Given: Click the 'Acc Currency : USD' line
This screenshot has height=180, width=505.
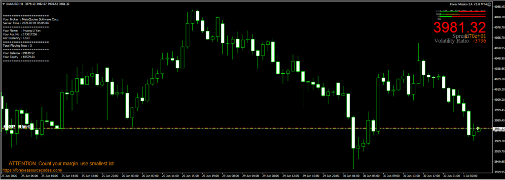Looking at the screenshot, I should pyautogui.click(x=16, y=38).
